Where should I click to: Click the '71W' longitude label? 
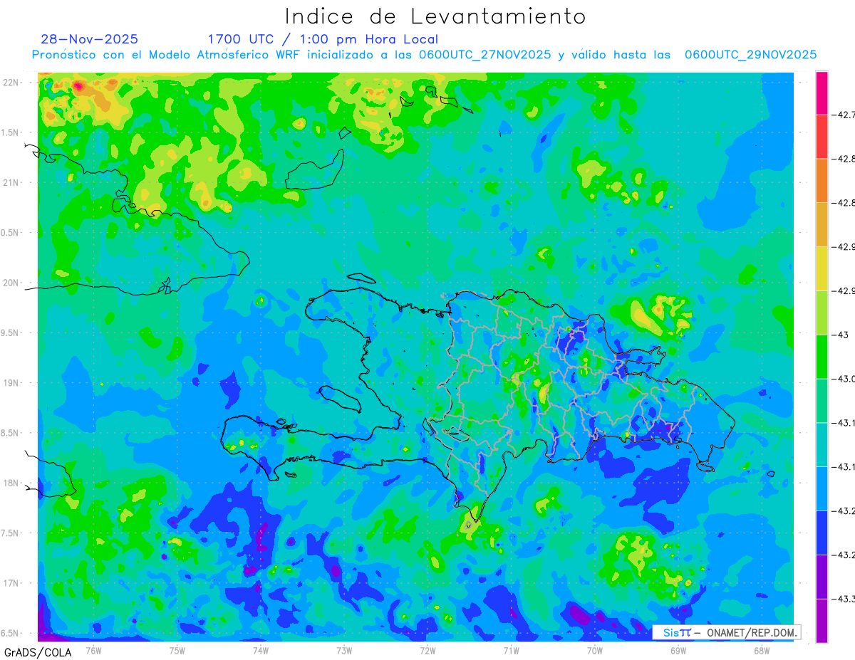point(511,650)
